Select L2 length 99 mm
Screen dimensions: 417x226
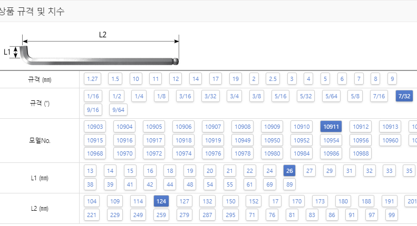click(x=392, y=214)
